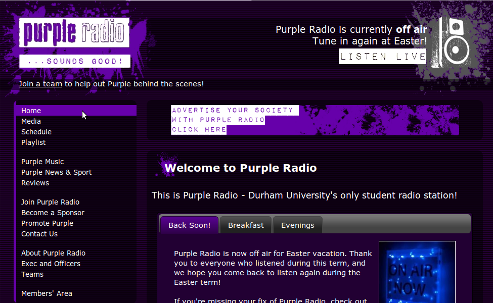
Task: Open the 'Join a team' link
Action: coord(40,84)
